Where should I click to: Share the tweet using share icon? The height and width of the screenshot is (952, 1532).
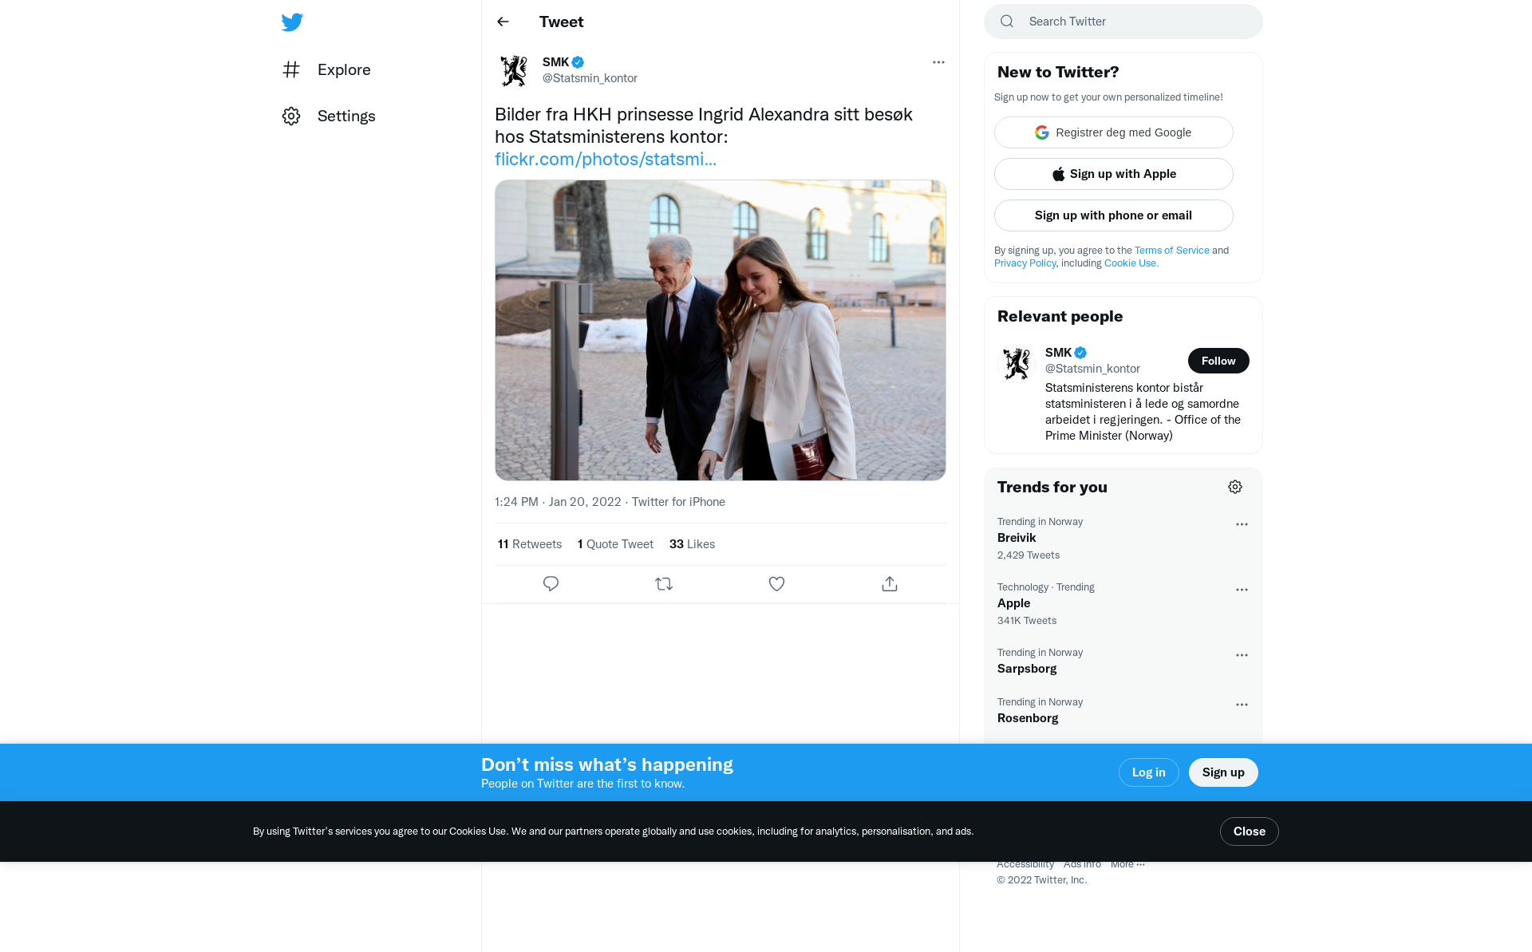coord(890,584)
